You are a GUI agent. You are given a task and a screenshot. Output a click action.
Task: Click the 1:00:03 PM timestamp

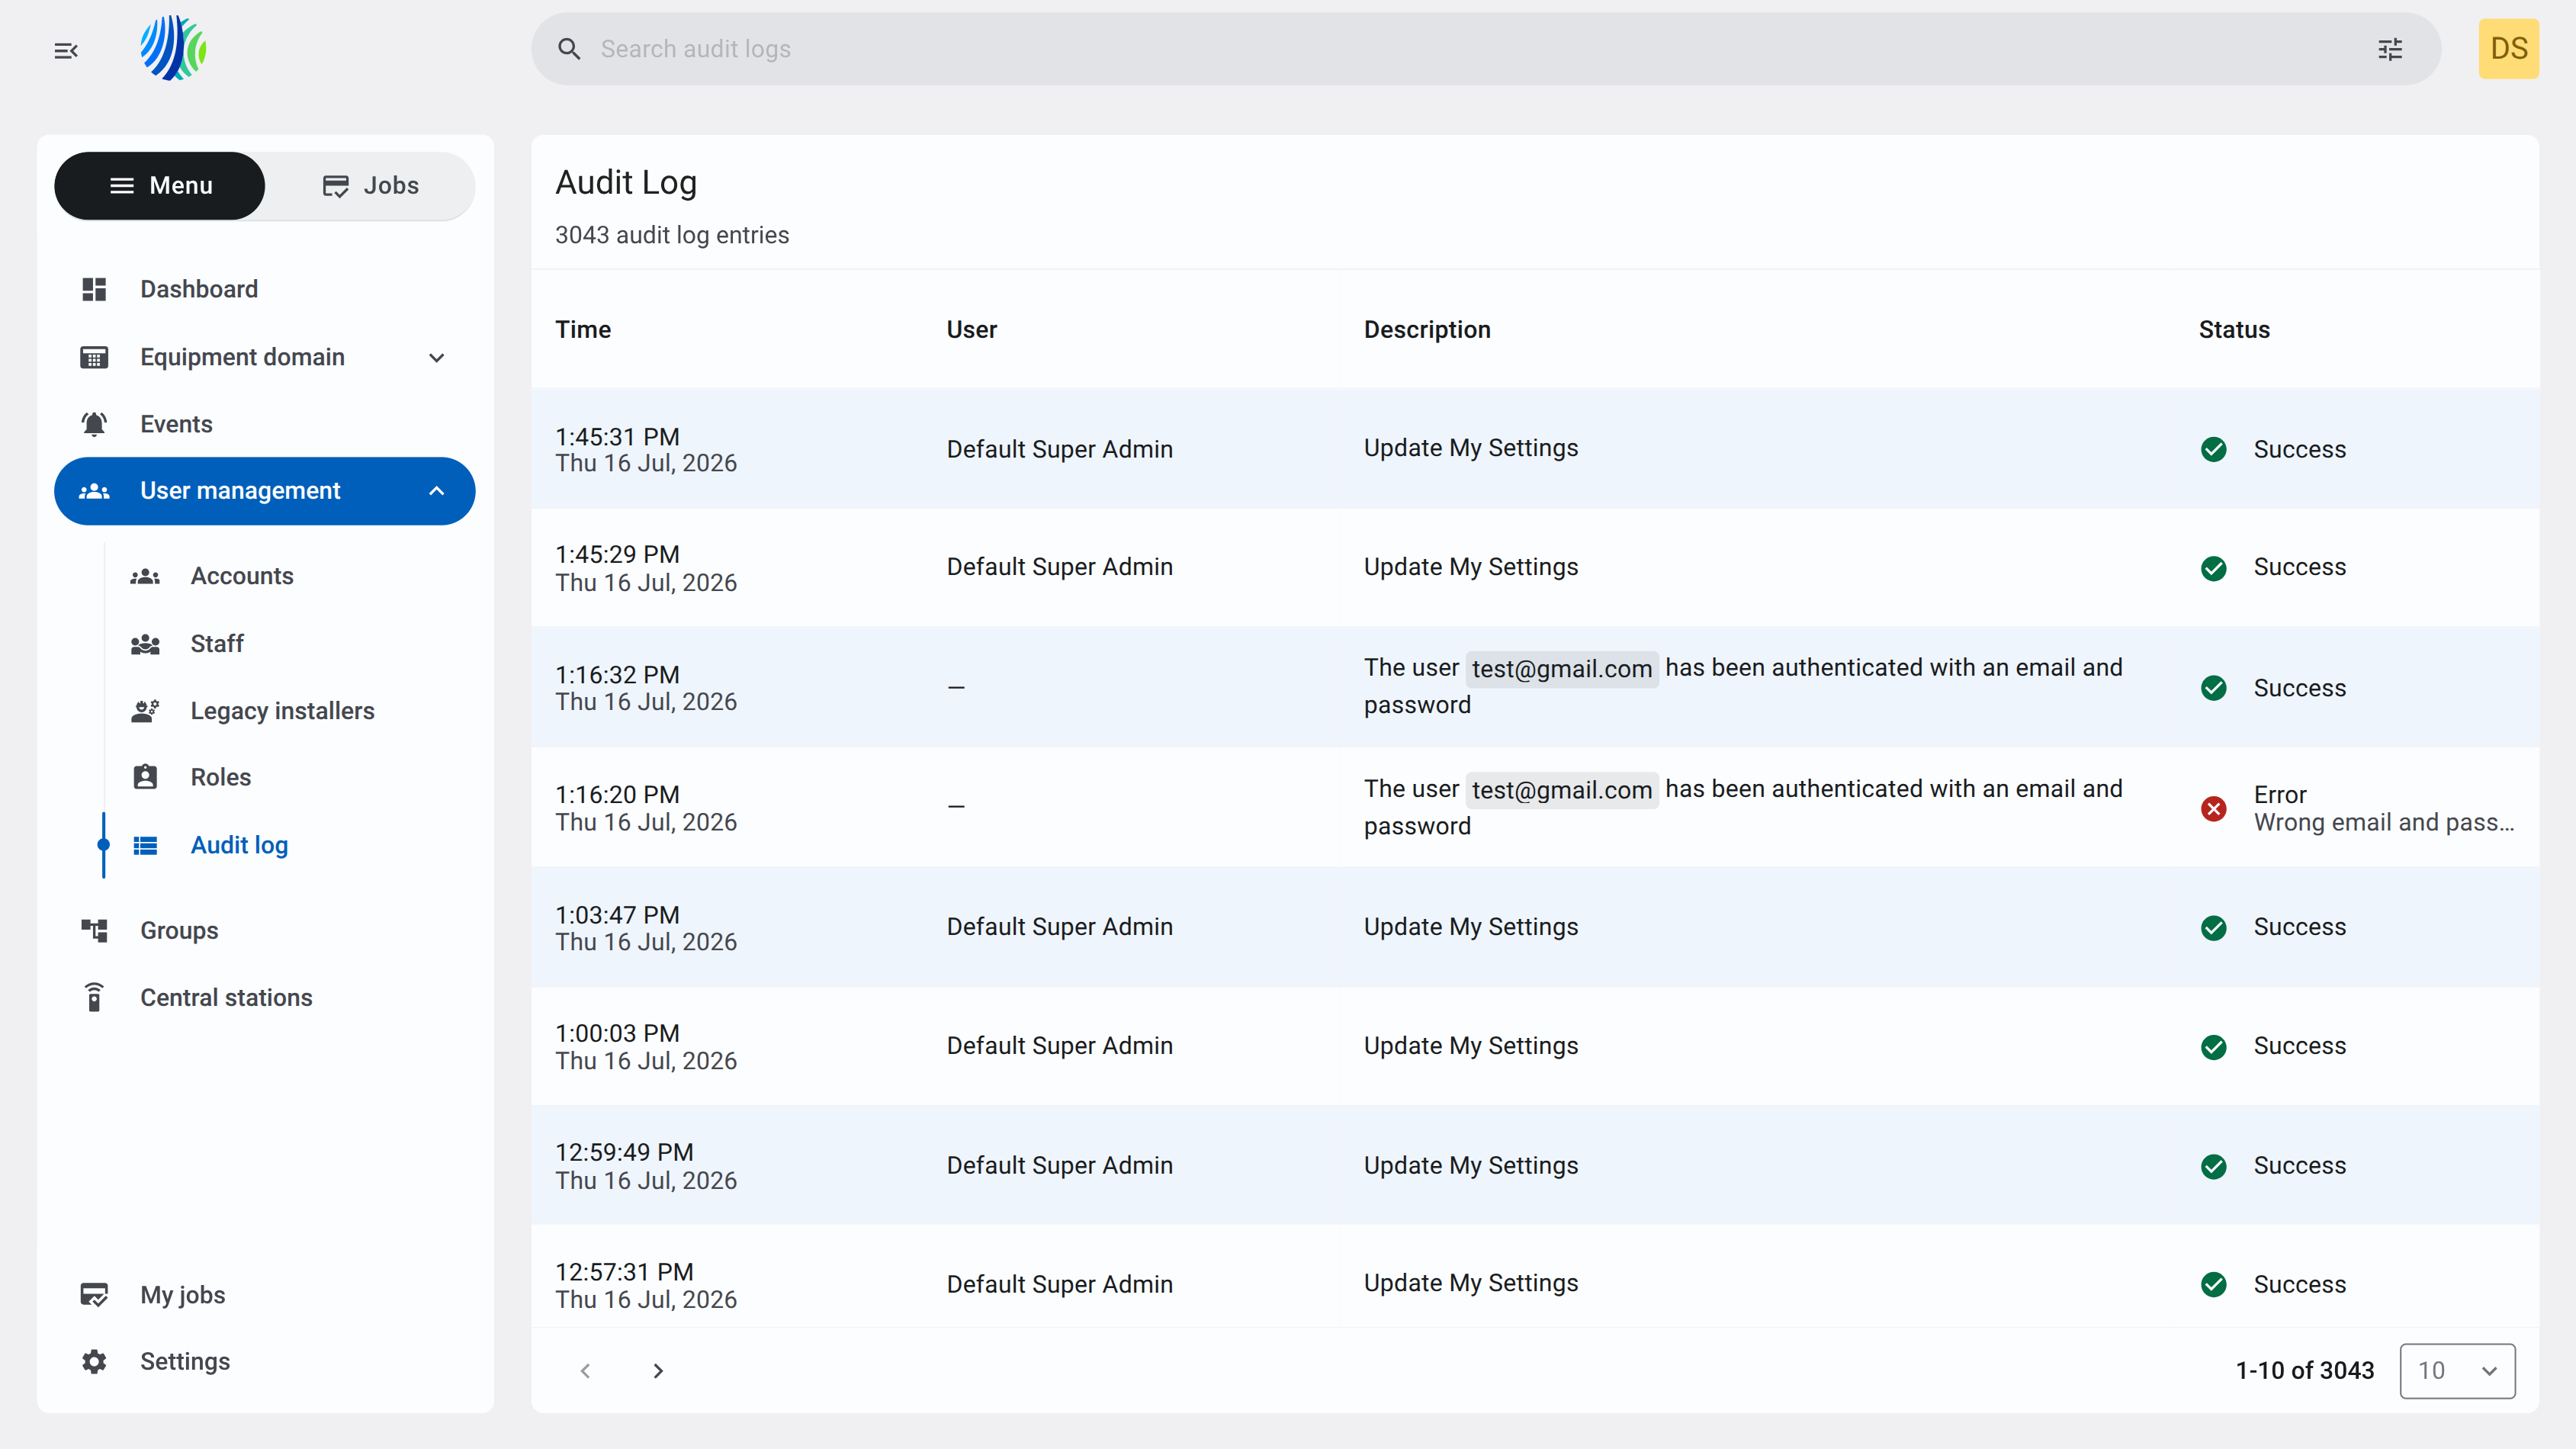(x=618, y=1033)
